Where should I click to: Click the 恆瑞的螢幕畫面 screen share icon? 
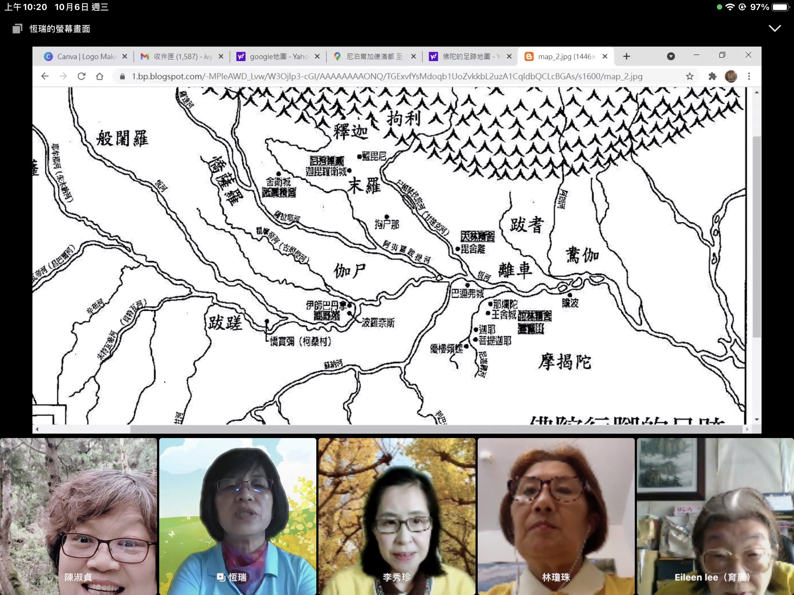click(x=17, y=29)
